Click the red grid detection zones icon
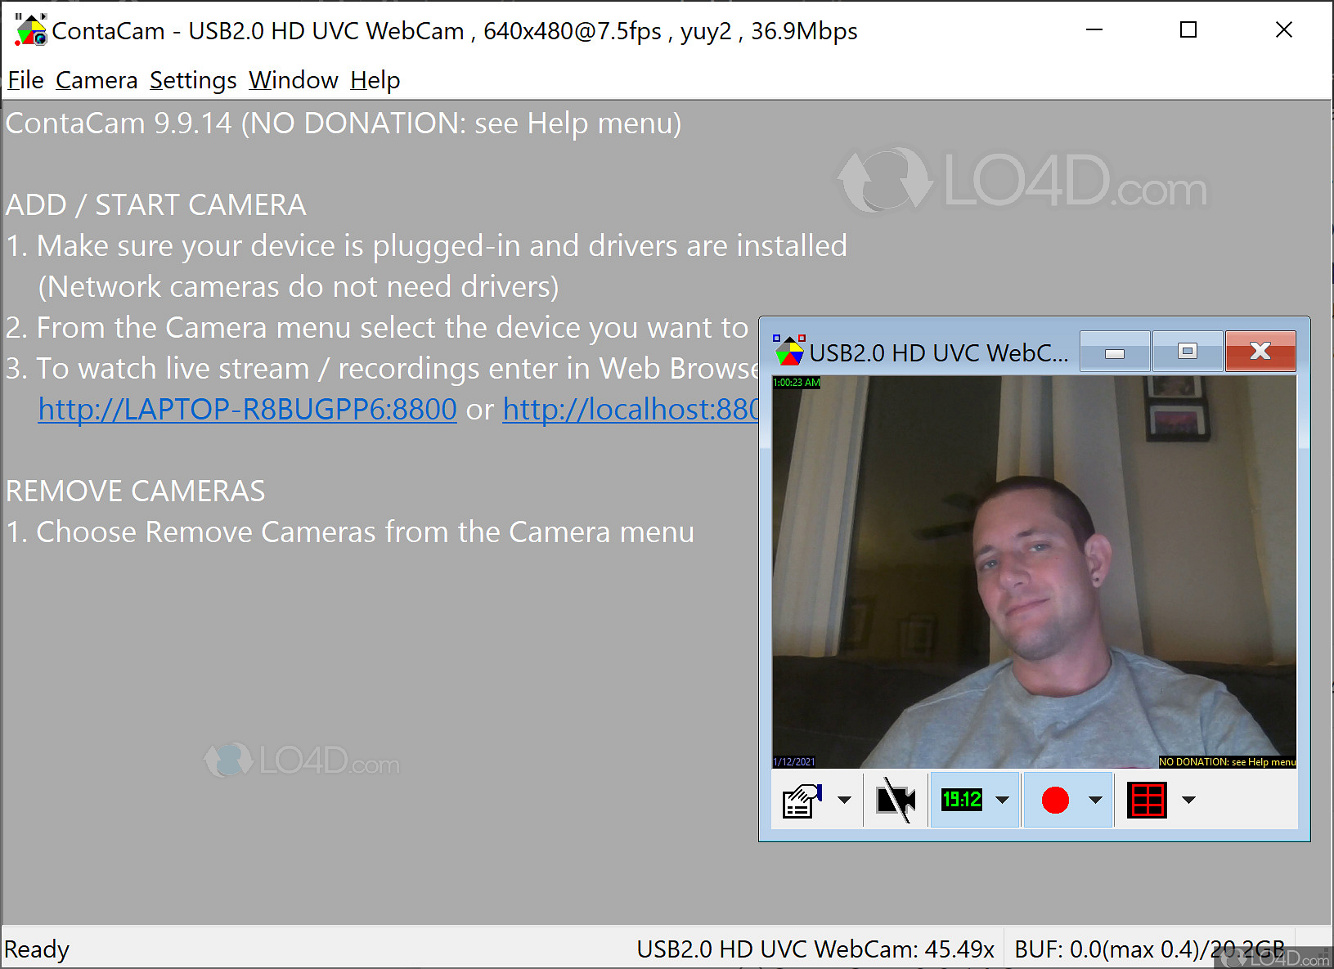This screenshot has width=1334, height=969. tap(1148, 800)
